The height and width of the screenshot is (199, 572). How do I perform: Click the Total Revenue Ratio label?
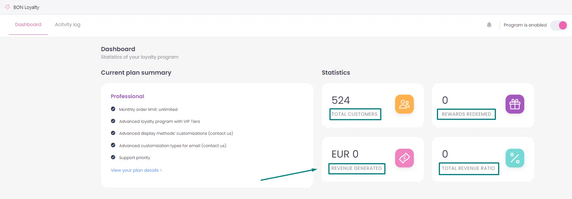coord(468,168)
